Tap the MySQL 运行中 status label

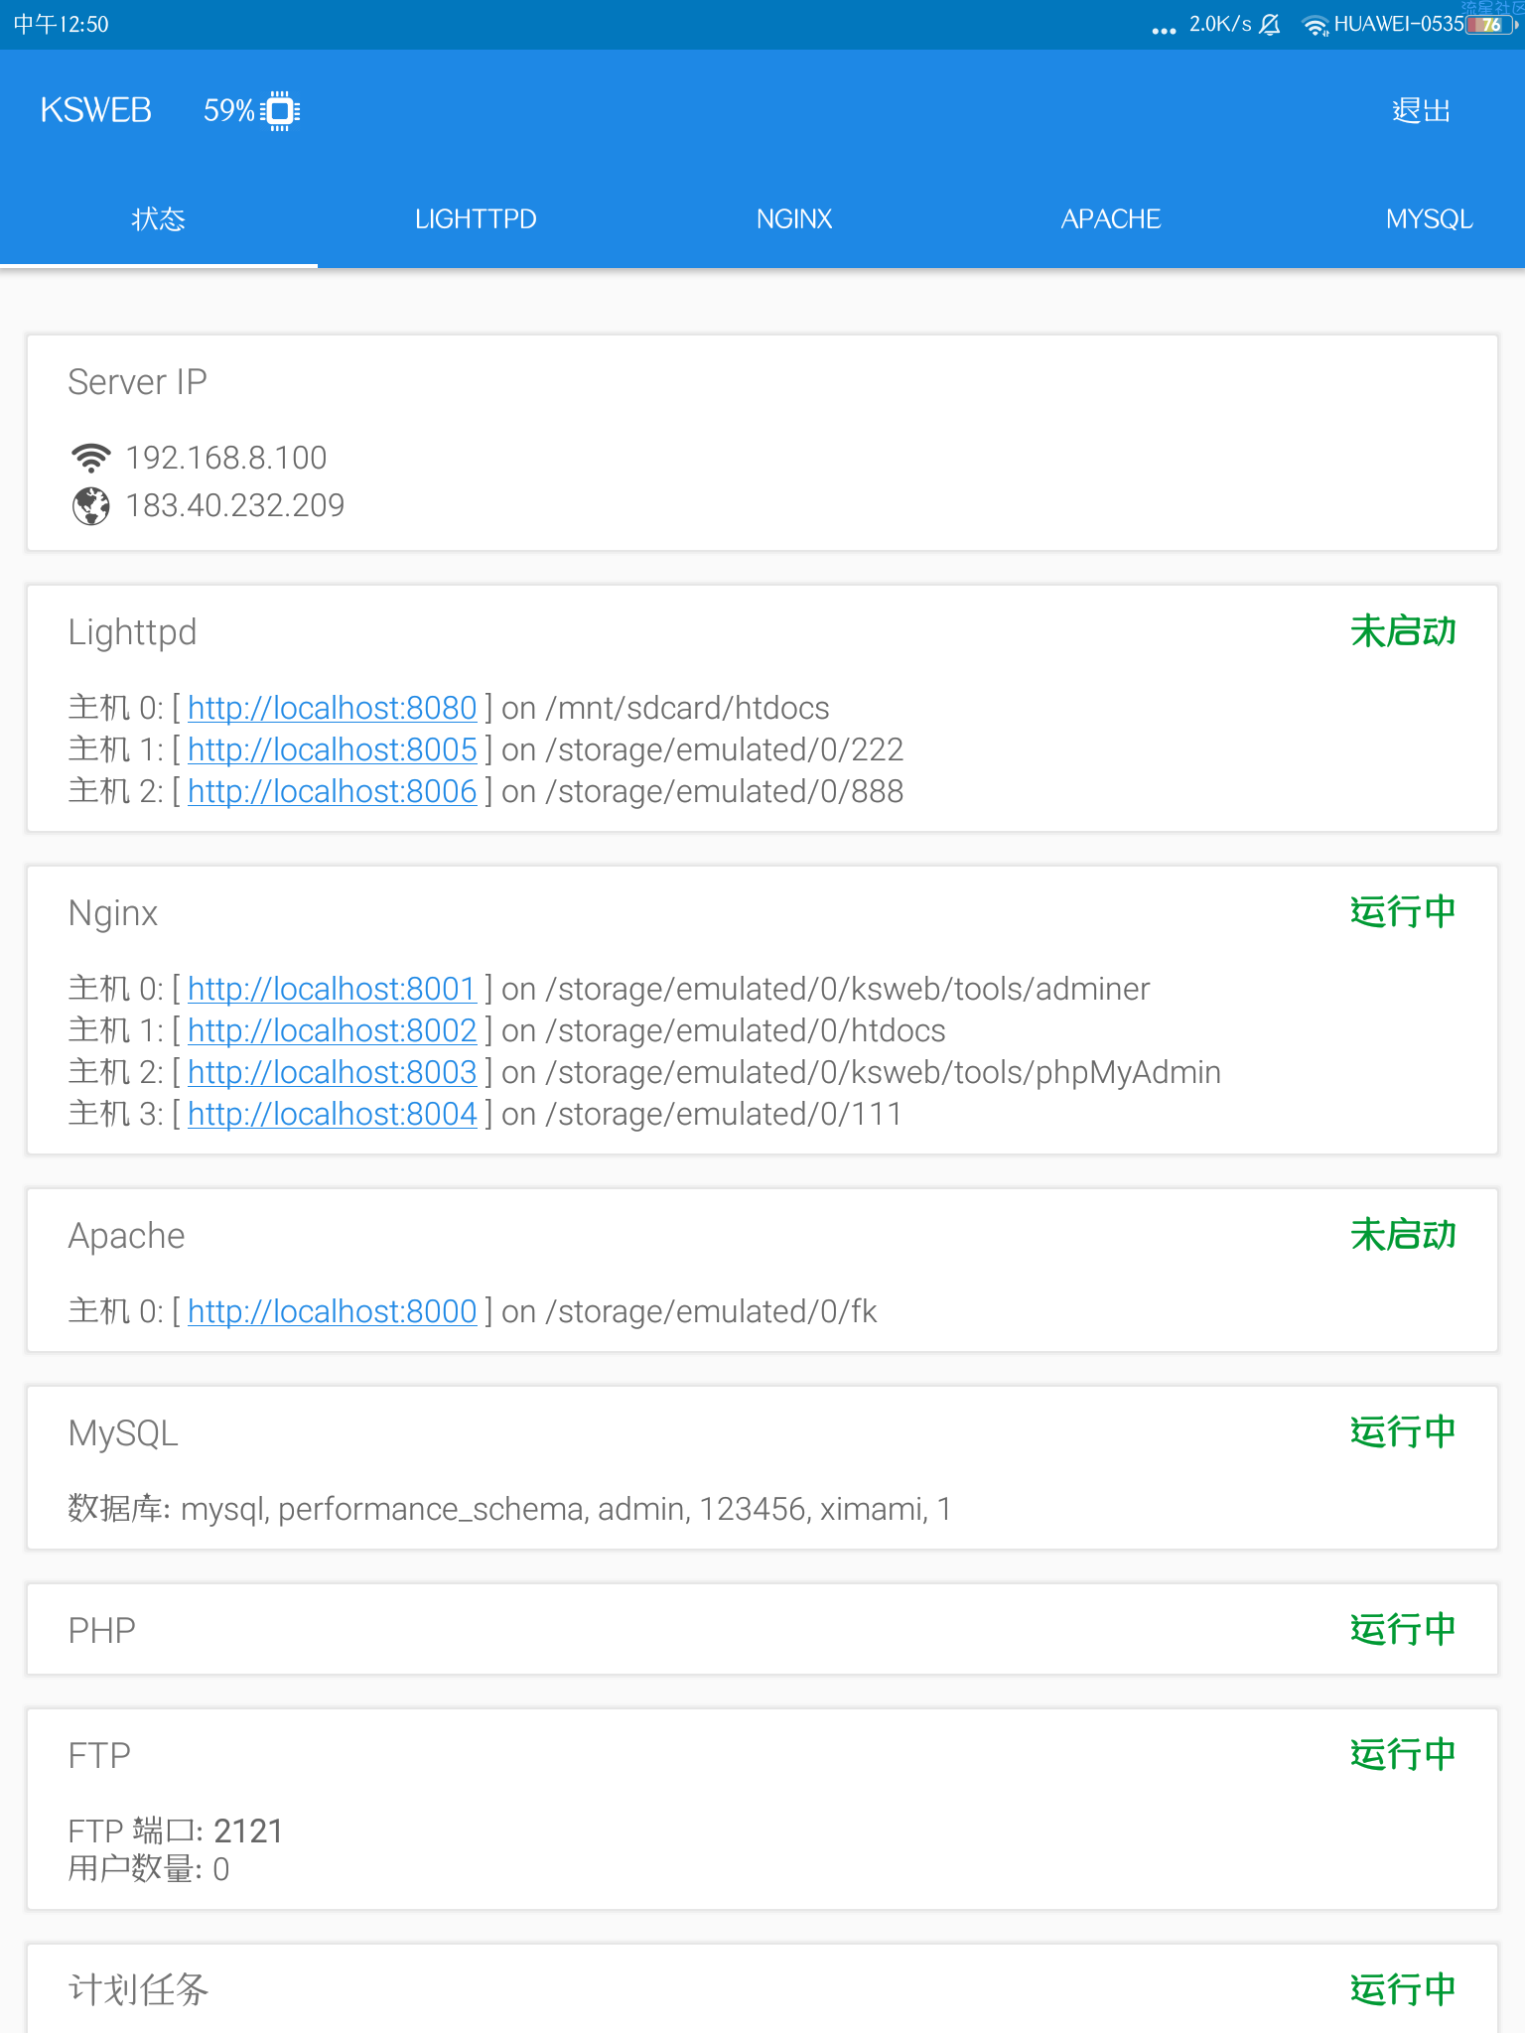tap(1403, 1432)
